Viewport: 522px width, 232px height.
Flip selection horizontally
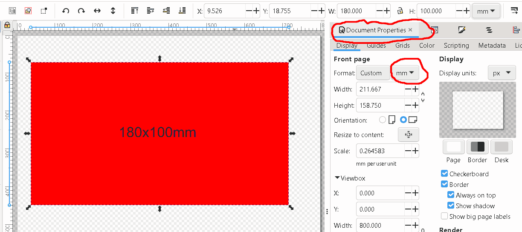[97, 11]
